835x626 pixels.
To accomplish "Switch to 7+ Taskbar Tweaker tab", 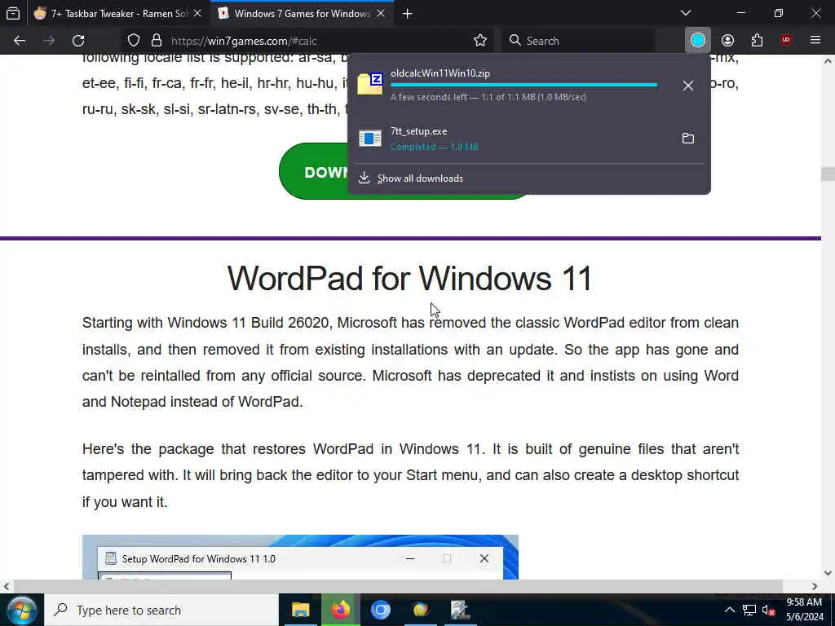I will click(118, 14).
